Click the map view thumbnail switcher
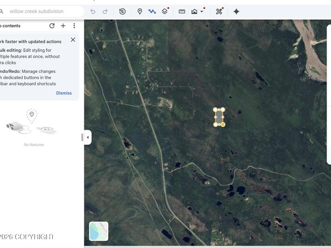331x248 pixels. (99, 231)
